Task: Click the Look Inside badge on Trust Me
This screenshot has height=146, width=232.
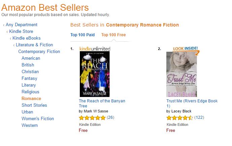Action: tap(185, 49)
